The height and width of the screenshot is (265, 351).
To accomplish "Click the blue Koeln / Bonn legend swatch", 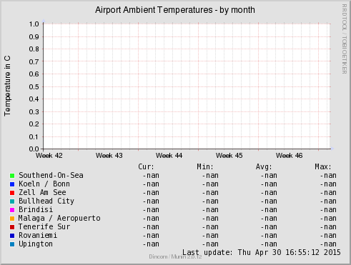I will point(12,184).
